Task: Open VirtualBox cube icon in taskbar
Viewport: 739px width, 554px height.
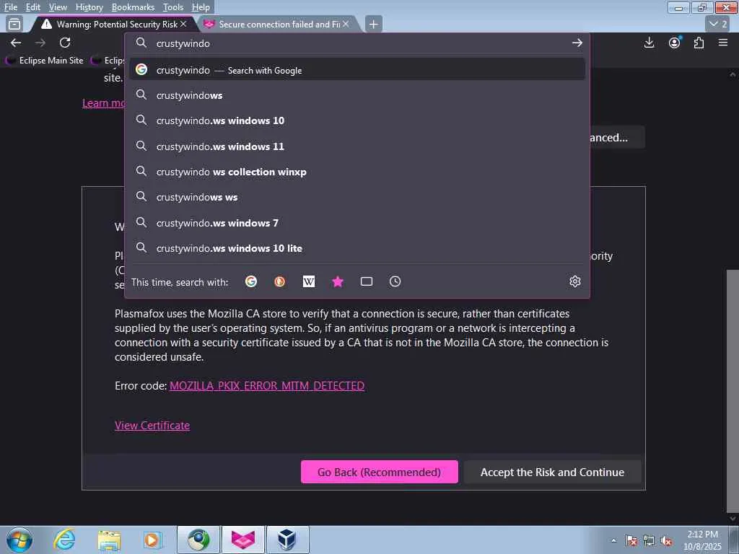Action: point(287,540)
